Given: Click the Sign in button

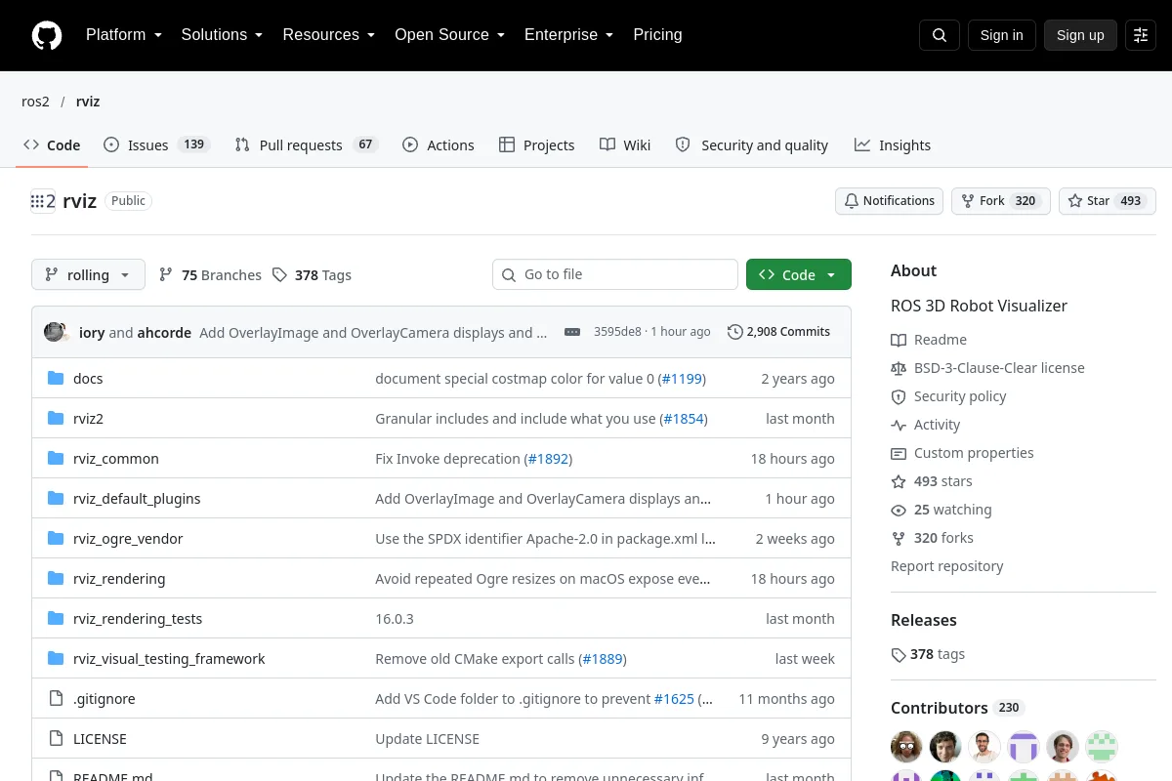Looking at the screenshot, I should coord(1001,35).
